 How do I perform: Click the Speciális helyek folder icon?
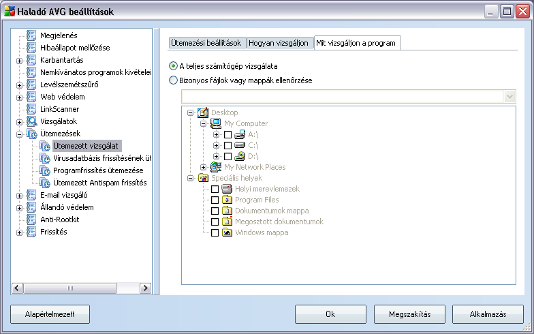203,177
